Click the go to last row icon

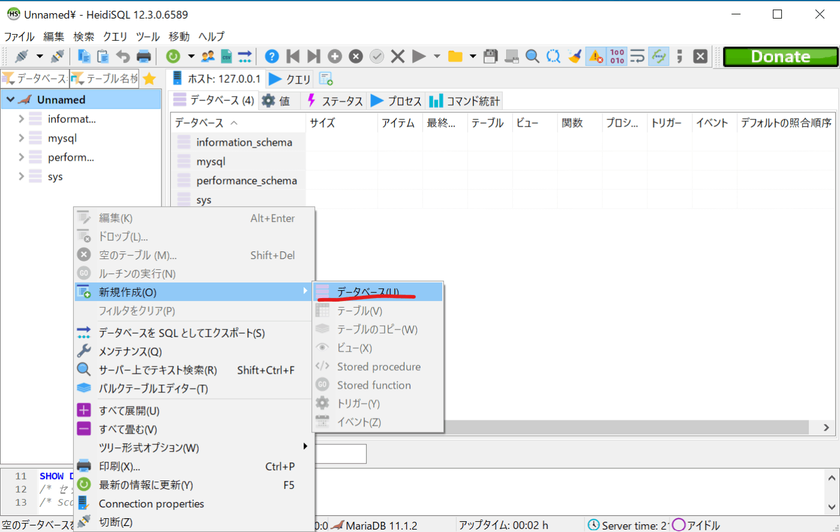[313, 56]
